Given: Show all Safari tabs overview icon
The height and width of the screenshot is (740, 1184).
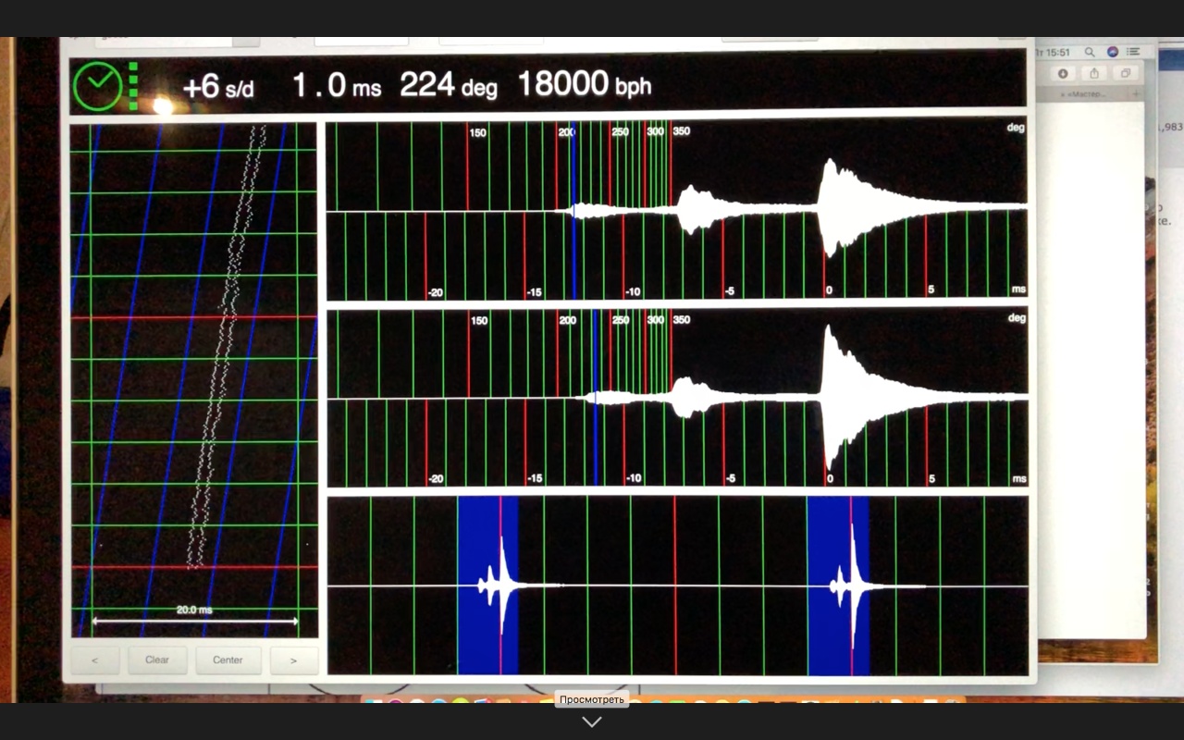Looking at the screenshot, I should (1126, 73).
